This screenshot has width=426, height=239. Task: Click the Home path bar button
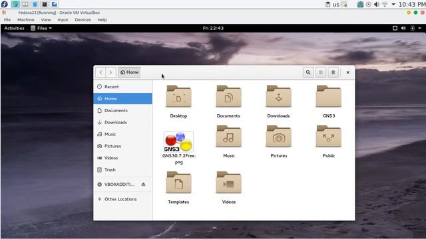pos(129,72)
